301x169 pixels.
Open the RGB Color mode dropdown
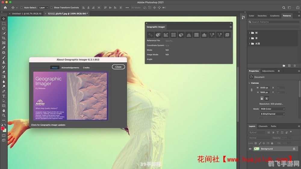(272, 109)
